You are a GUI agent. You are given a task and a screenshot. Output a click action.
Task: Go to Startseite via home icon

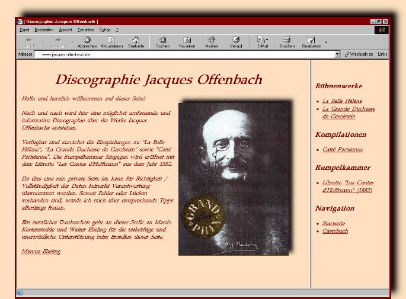tap(136, 40)
